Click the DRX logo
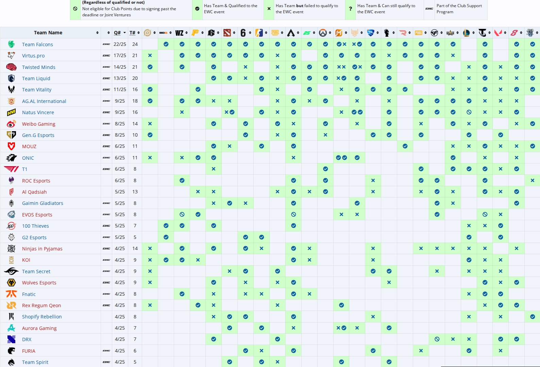 click(x=11, y=339)
